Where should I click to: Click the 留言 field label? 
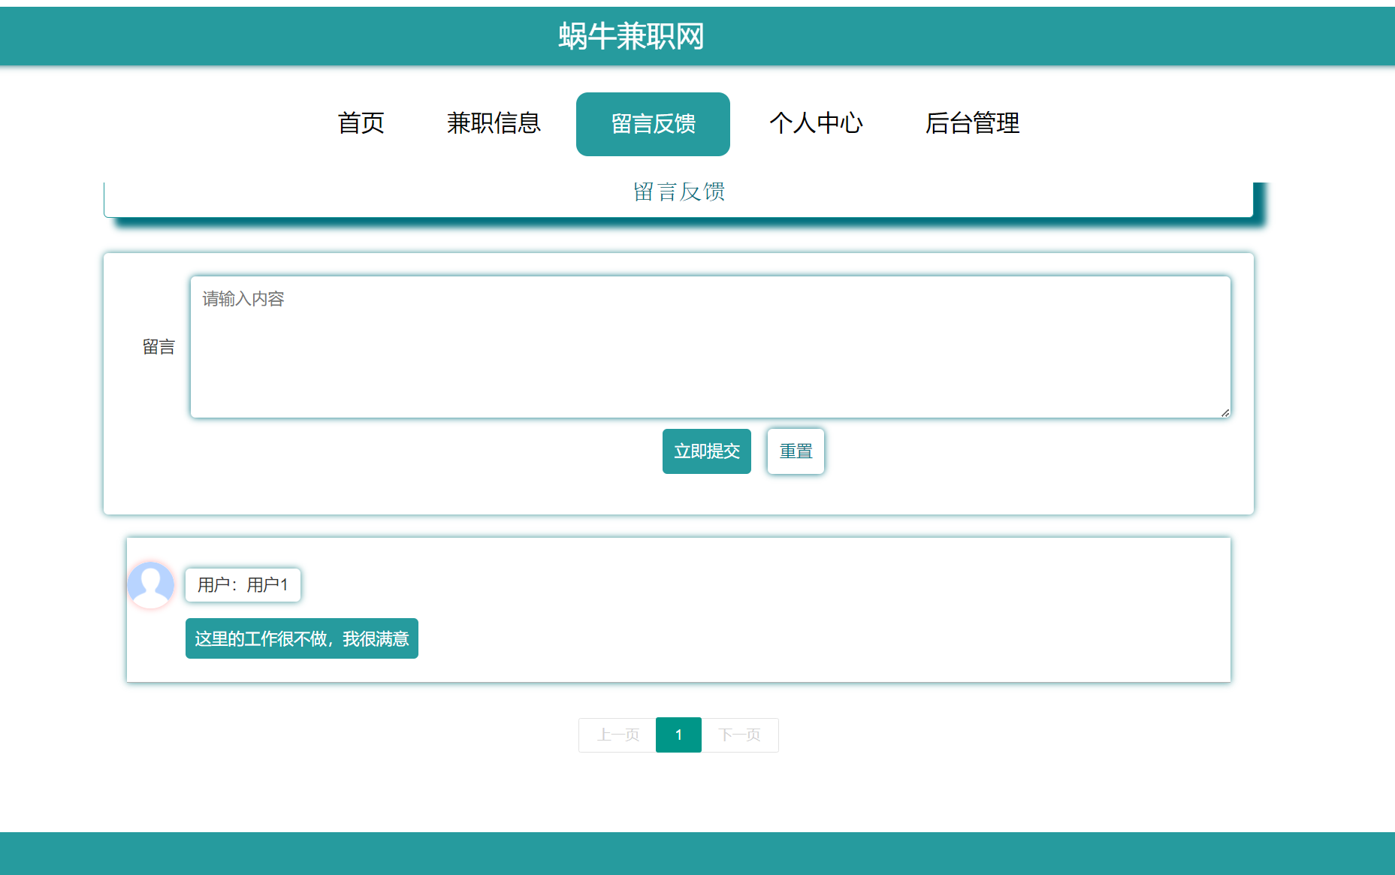[159, 347]
